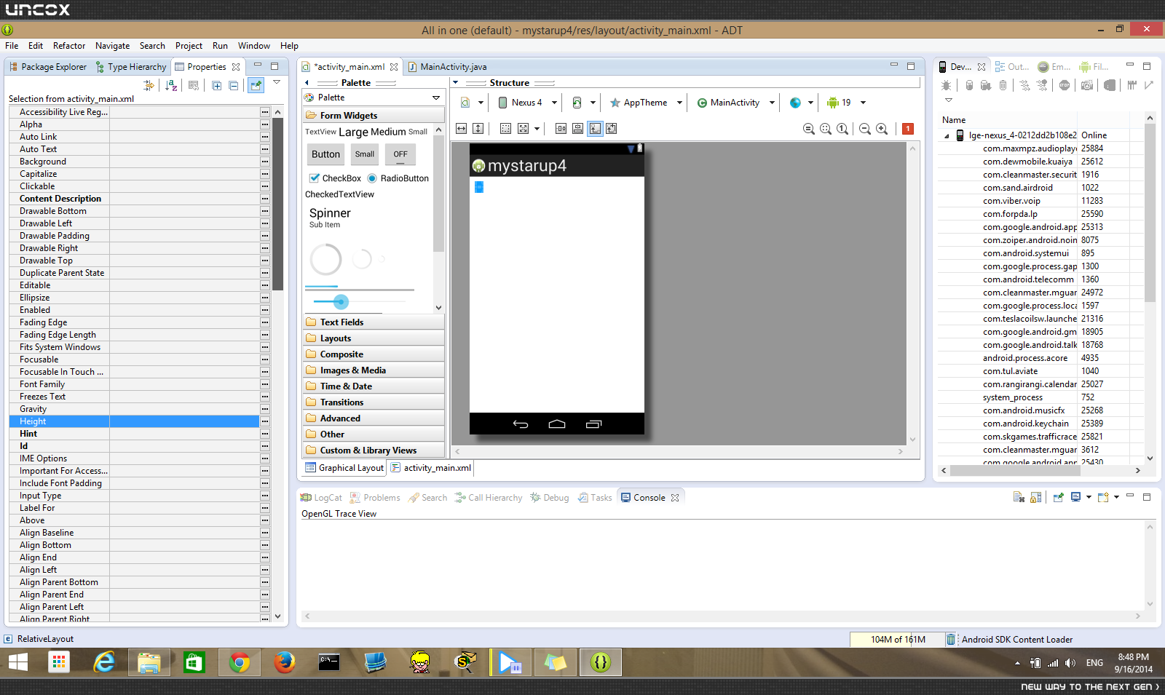The image size is (1165, 695).
Task: Expand the Layouts palette category
Action: point(374,338)
